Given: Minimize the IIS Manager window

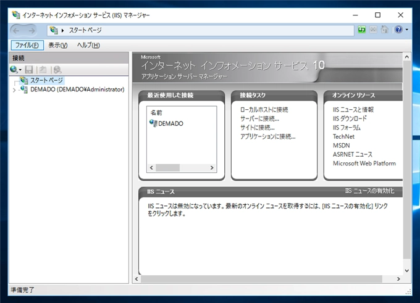Looking at the screenshot, I should 355,15.
